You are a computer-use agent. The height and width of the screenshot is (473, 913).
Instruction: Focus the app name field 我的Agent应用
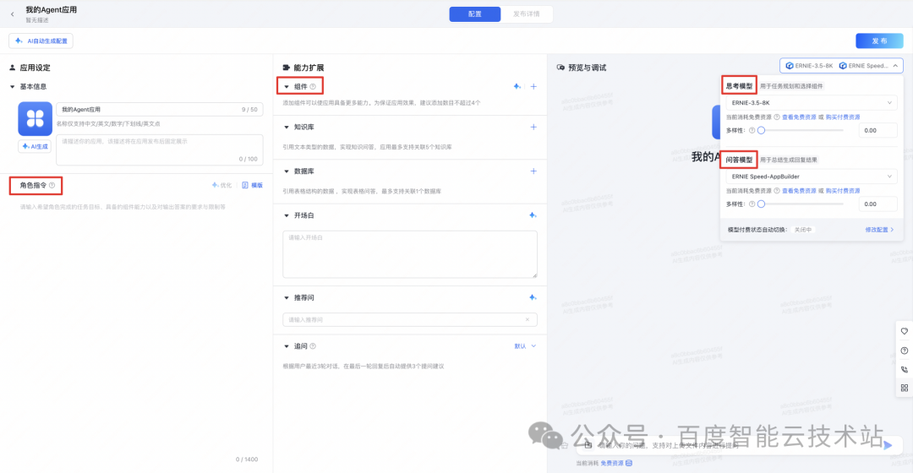click(160, 109)
